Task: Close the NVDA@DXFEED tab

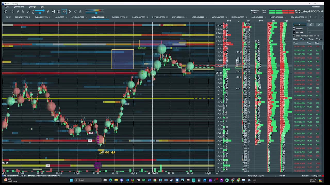Action: pyautogui.click(x=246, y=17)
